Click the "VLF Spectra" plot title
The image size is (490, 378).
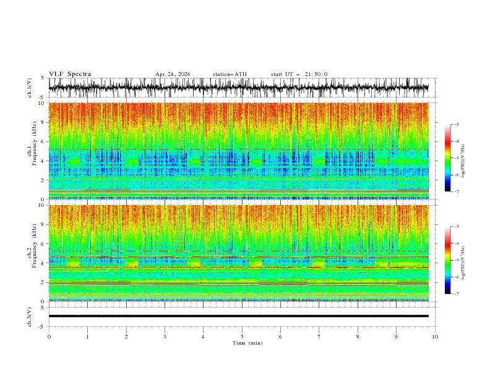pyautogui.click(x=70, y=74)
